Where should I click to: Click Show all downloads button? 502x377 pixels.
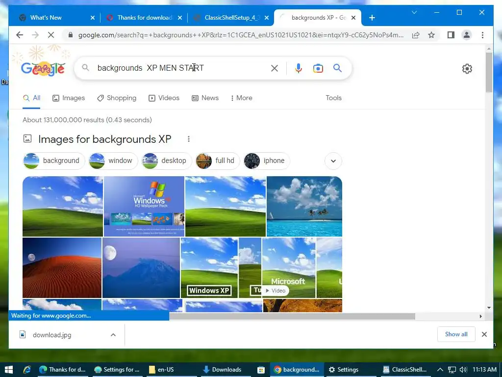coord(456,334)
